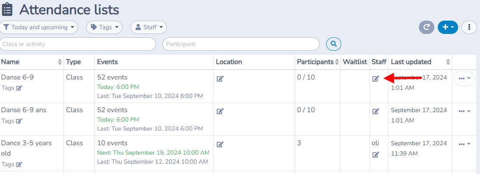480x174 pixels.
Task: Open the blue plus add menu
Action: click(448, 27)
